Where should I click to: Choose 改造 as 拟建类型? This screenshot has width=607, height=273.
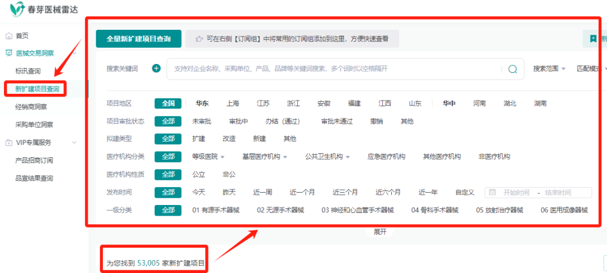point(229,138)
